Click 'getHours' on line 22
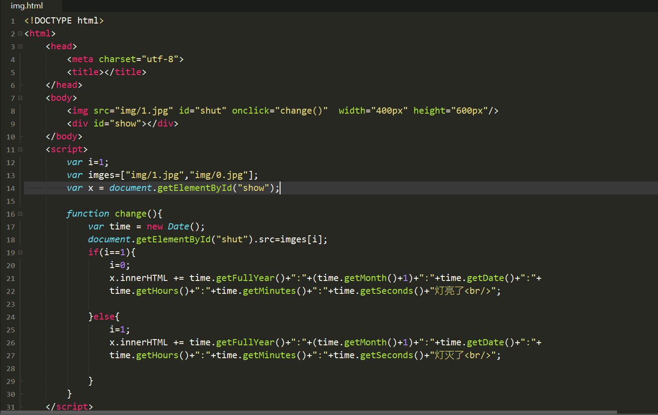The width and height of the screenshot is (658, 415). click(x=157, y=291)
